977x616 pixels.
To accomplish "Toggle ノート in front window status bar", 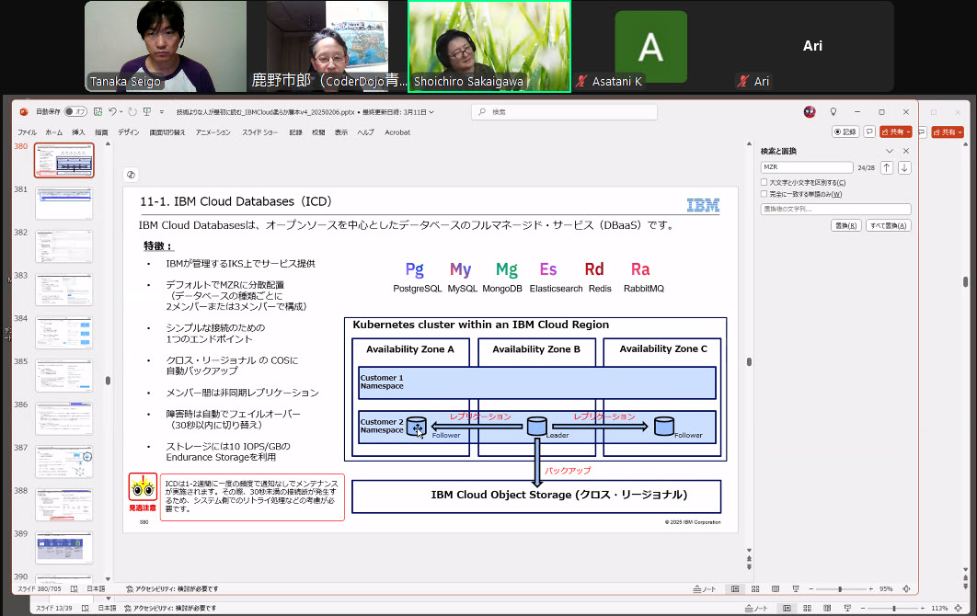I will pos(704,588).
